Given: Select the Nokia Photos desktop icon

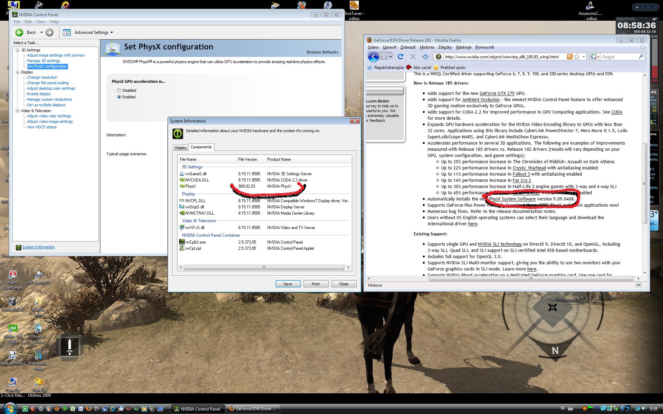Looking at the screenshot, I should coord(13,358).
